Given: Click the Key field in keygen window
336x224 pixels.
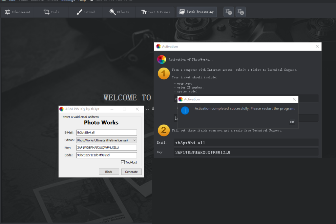Looking at the screenshot, I should pyautogui.click(x=107, y=148).
